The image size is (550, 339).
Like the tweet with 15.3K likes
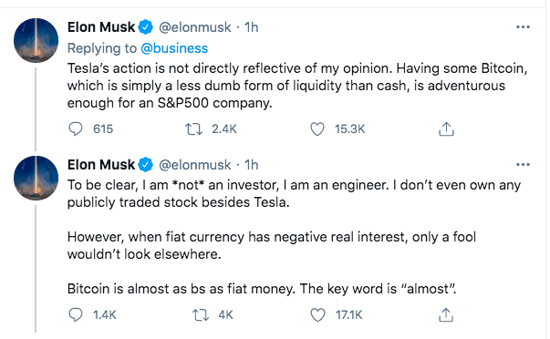click(x=317, y=129)
